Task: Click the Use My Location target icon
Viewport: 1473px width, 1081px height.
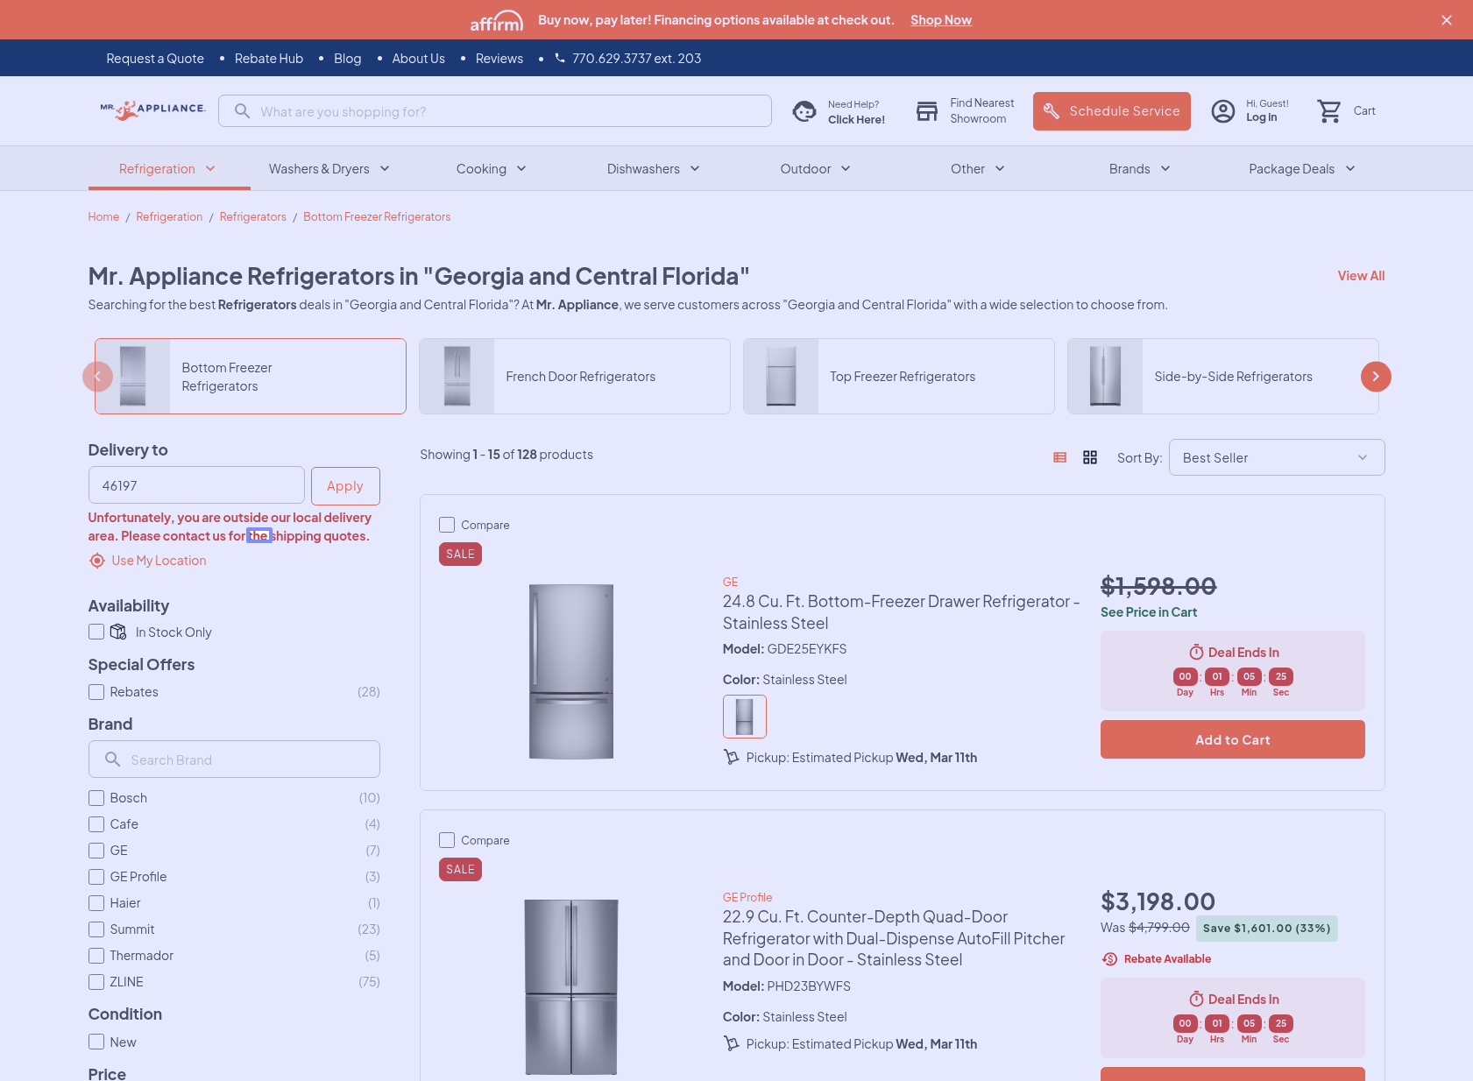Action: (x=97, y=561)
